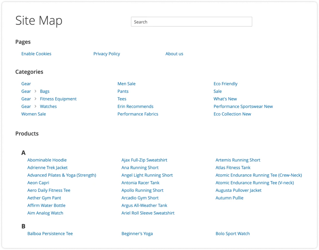View the Erin Recommends collection
This screenshot has width=319, height=250.
pyautogui.click(x=135, y=106)
